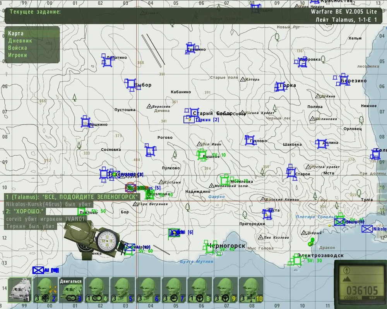The image size is (387, 309).
Task: Click the Текущее задание task bar
Action: click(x=35, y=12)
